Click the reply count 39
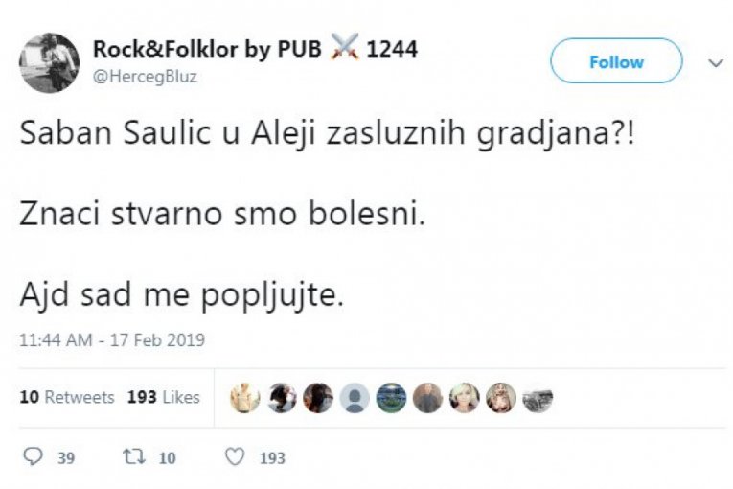Viewport: 733px width, 489px height. [65, 458]
